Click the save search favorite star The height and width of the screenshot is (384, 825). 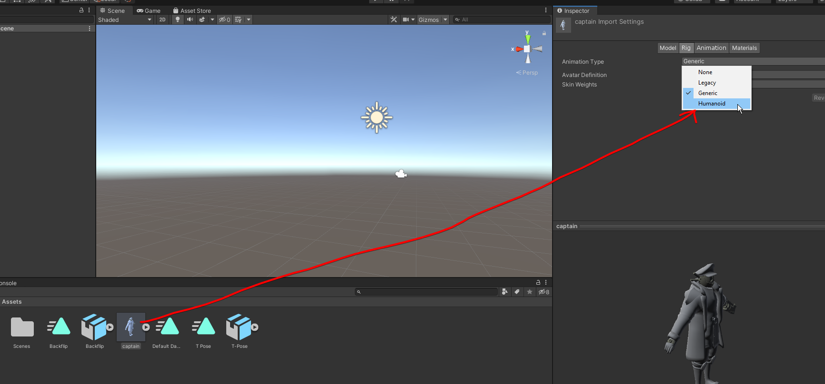tap(529, 292)
